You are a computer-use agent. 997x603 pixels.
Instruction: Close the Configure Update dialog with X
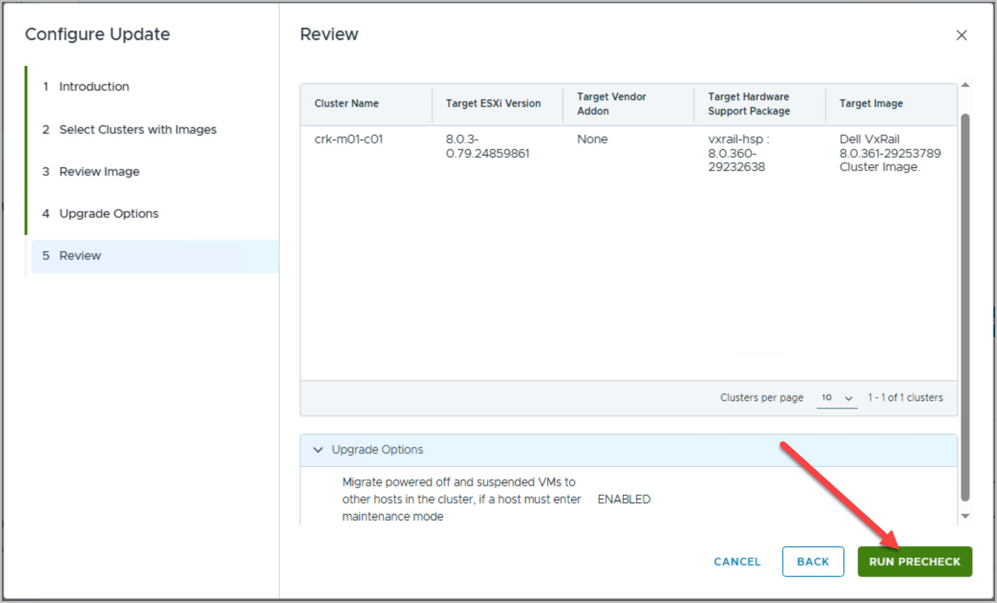click(x=961, y=35)
